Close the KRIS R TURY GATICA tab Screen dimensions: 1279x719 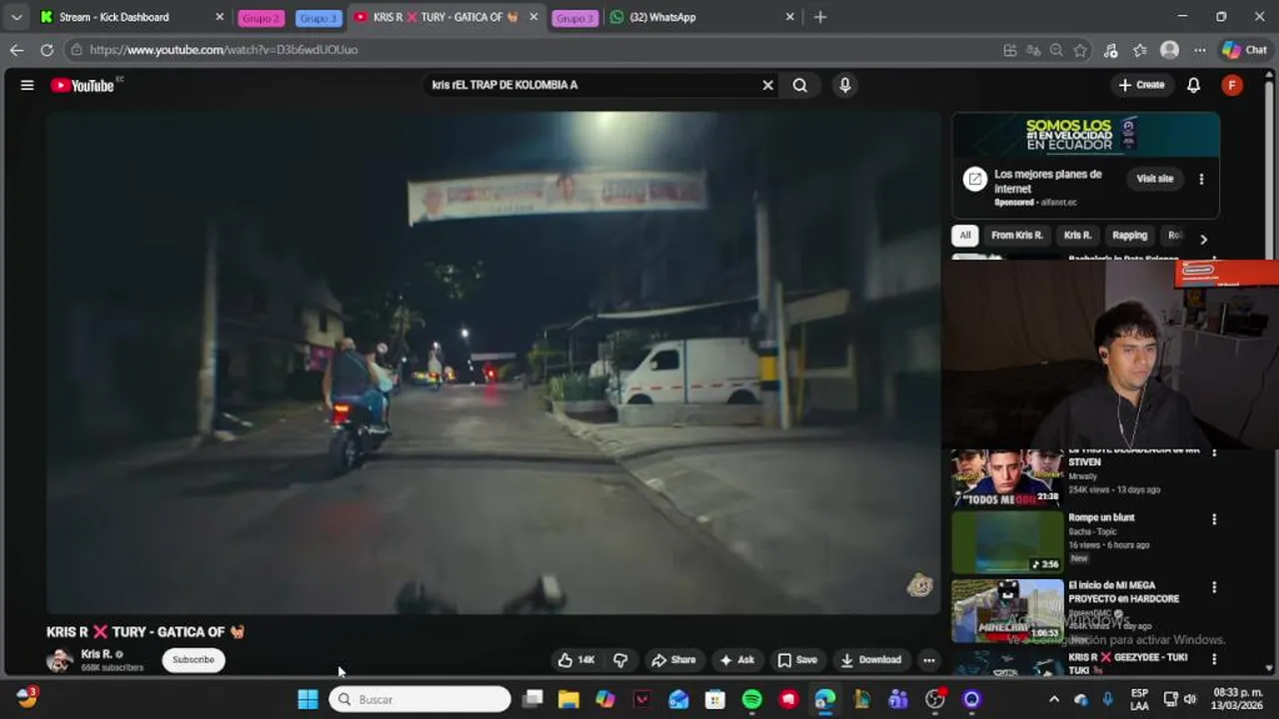pos(534,17)
